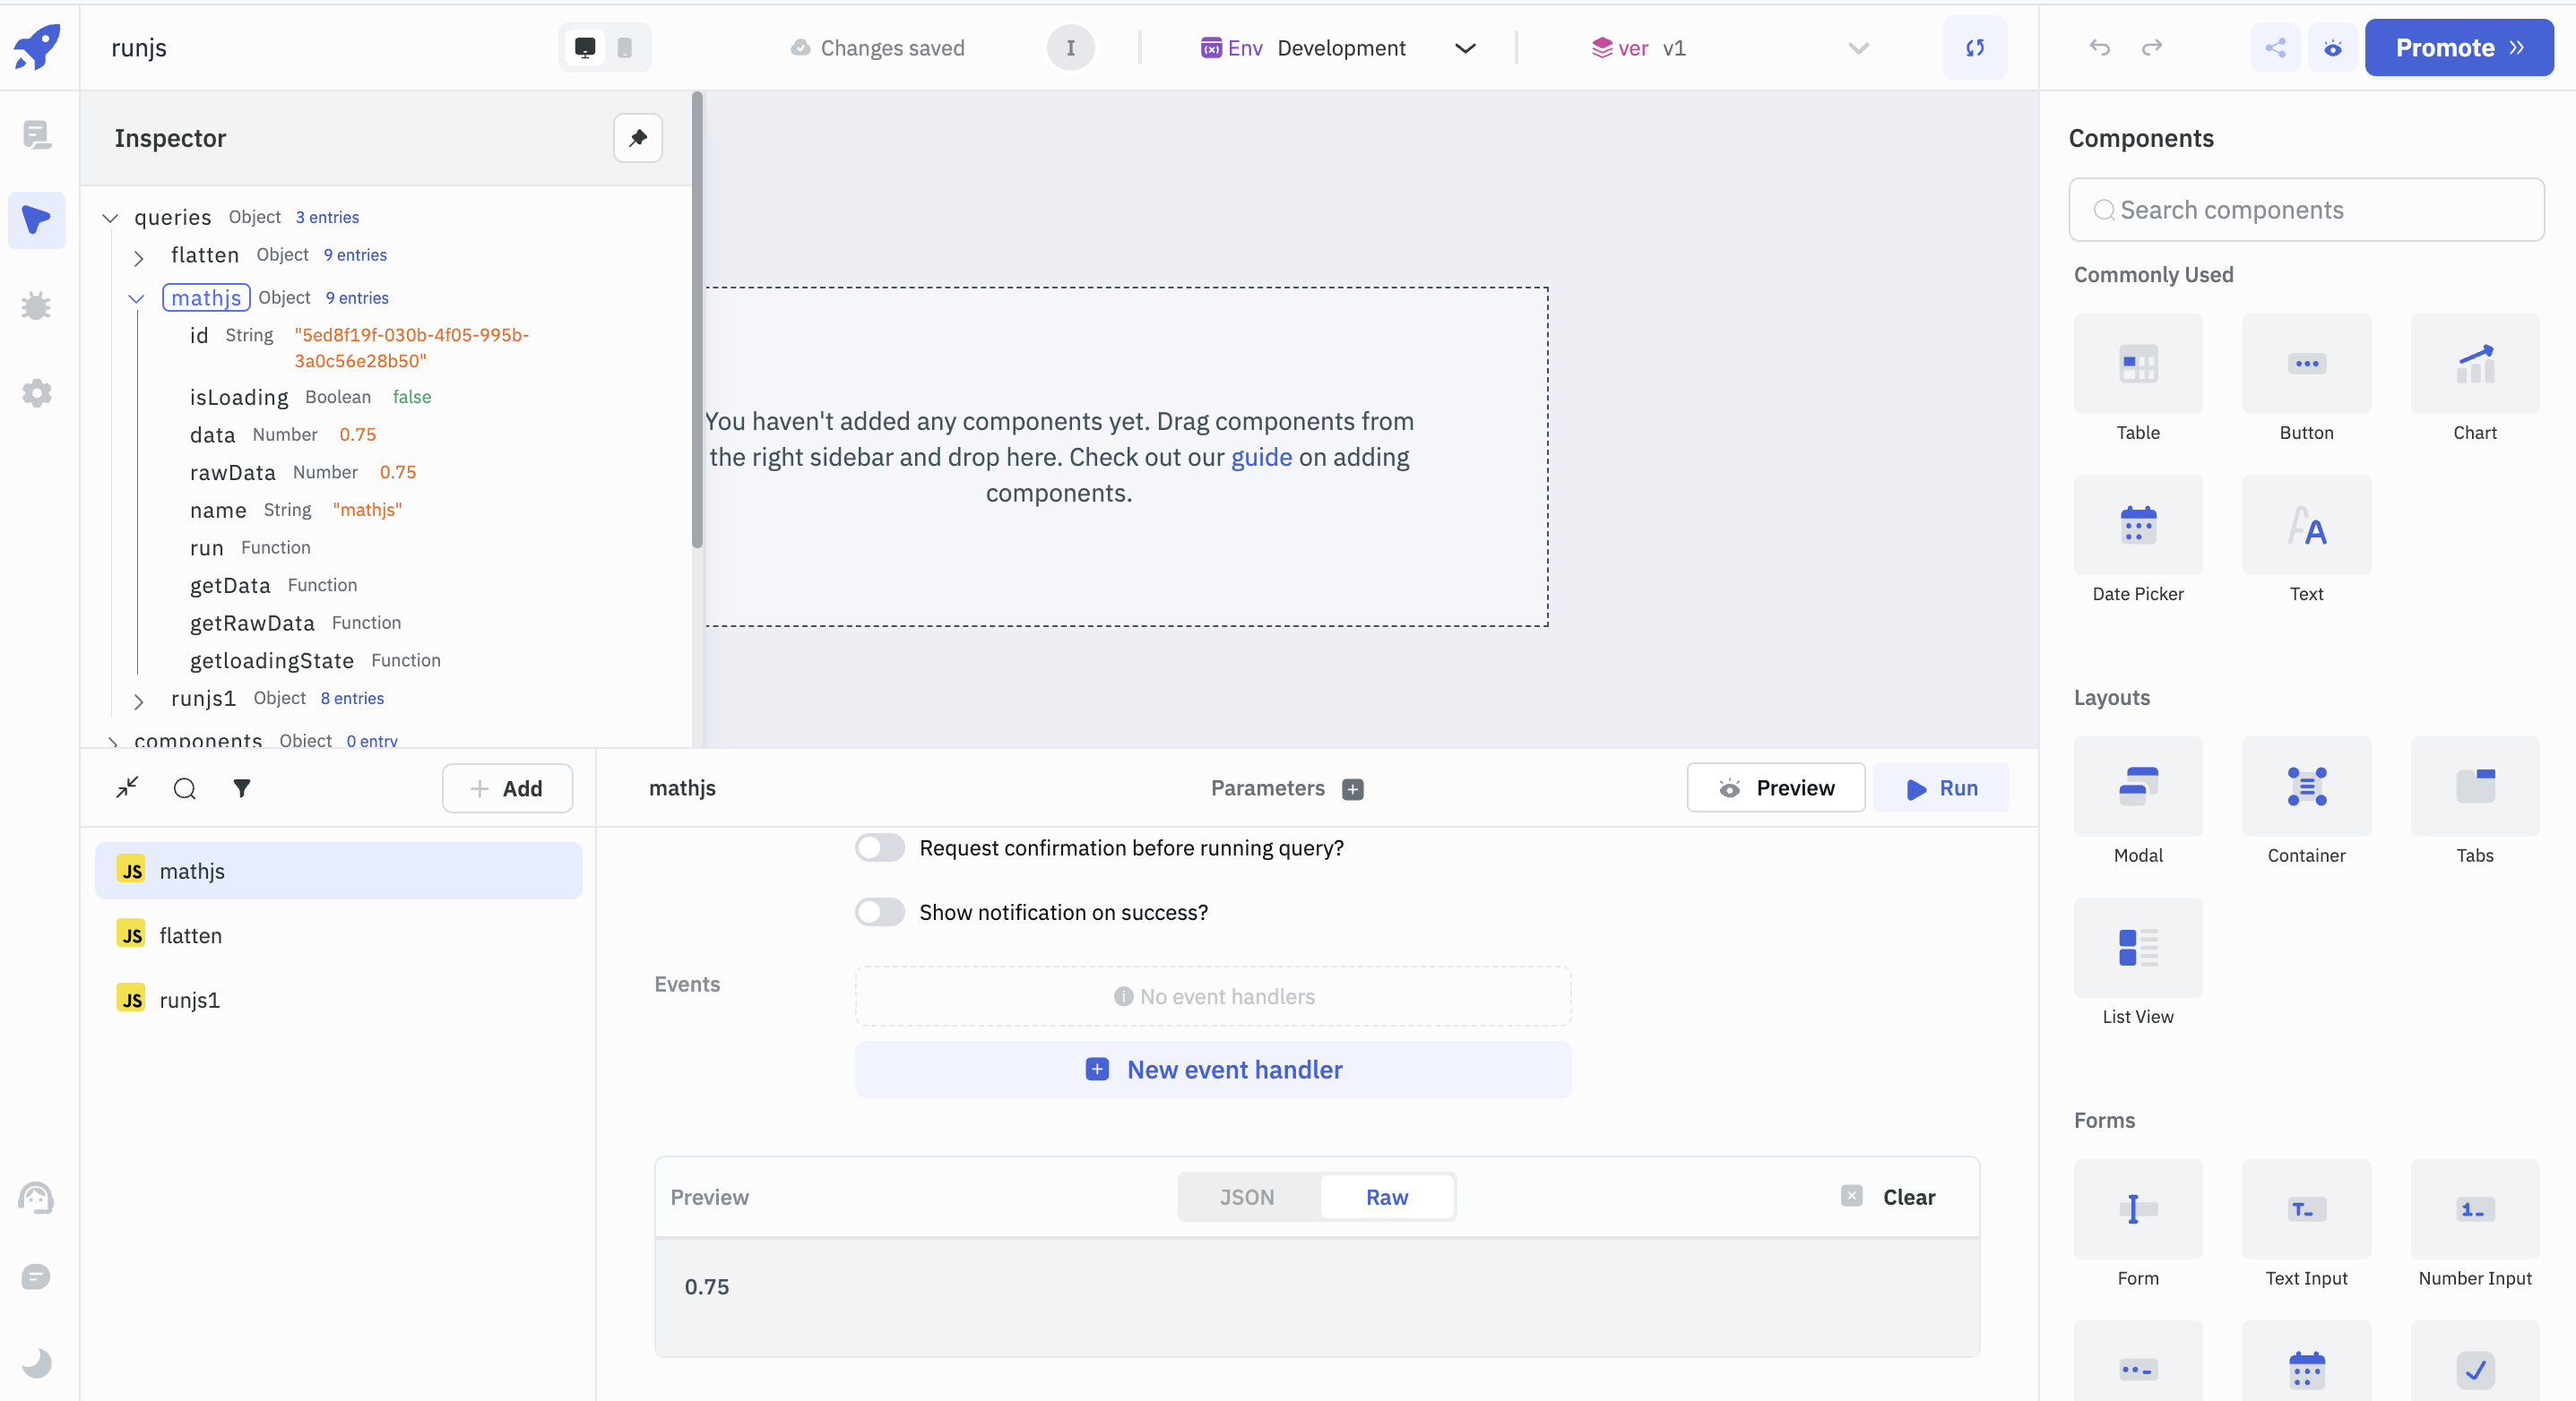Screen dimensions: 2576x1401
Task: Open the guide link on canvas
Action: click(x=1261, y=457)
